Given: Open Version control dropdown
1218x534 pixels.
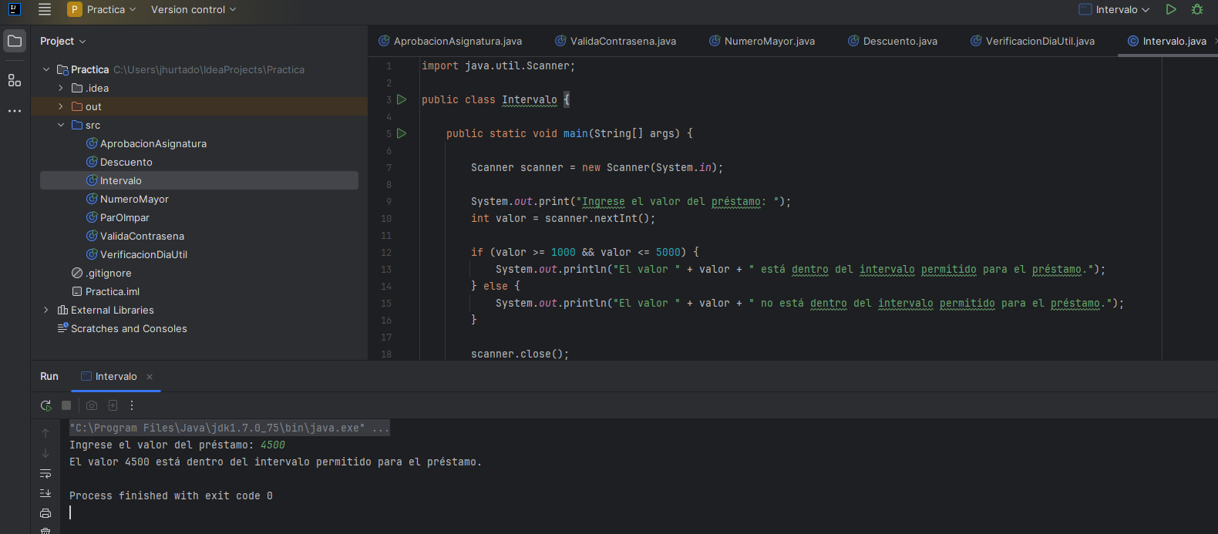Looking at the screenshot, I should [193, 9].
